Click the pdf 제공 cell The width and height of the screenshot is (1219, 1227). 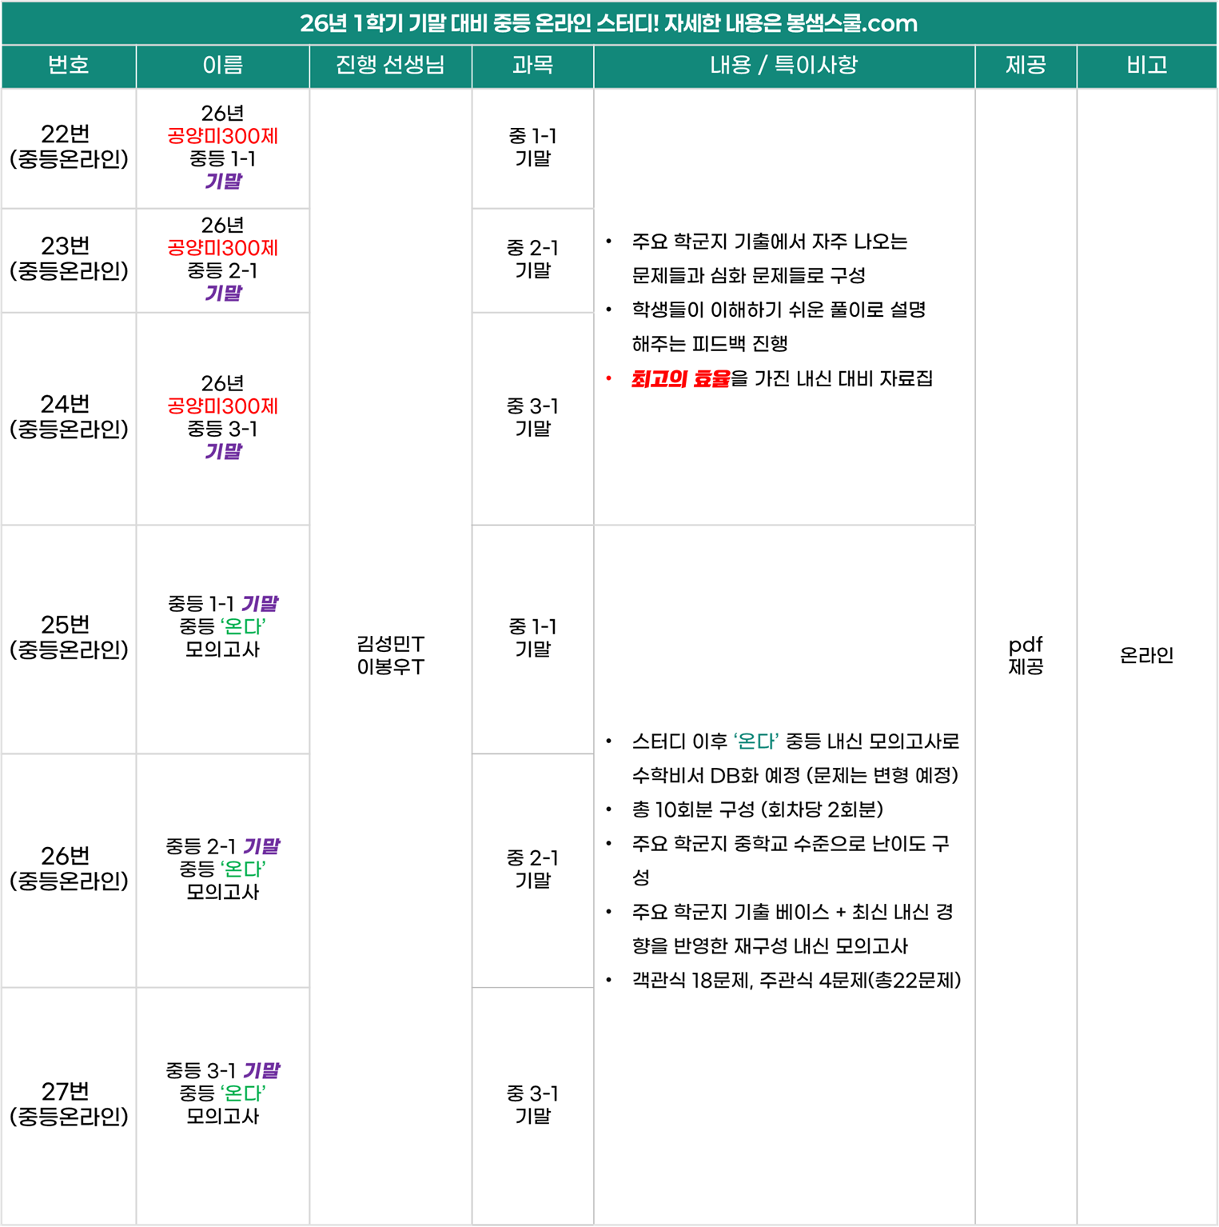click(x=1026, y=656)
